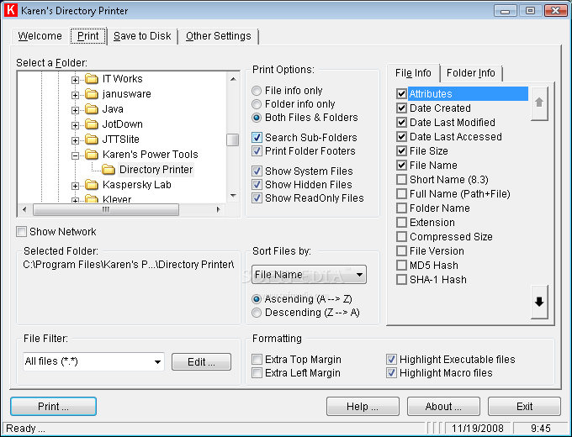Click the Directory Printer folder icon
This screenshot has width=572, height=437.
(109, 170)
